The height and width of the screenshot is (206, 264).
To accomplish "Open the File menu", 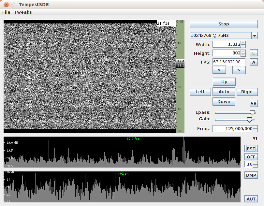I will click(x=6, y=12).
